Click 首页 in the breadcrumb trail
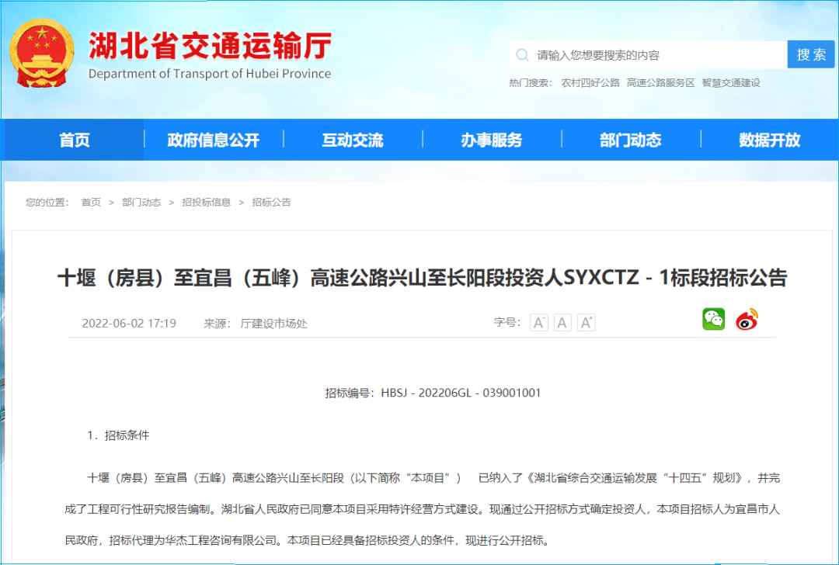 [x=91, y=203]
